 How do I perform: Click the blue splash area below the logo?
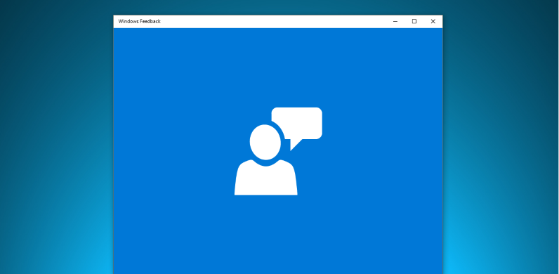click(278, 235)
